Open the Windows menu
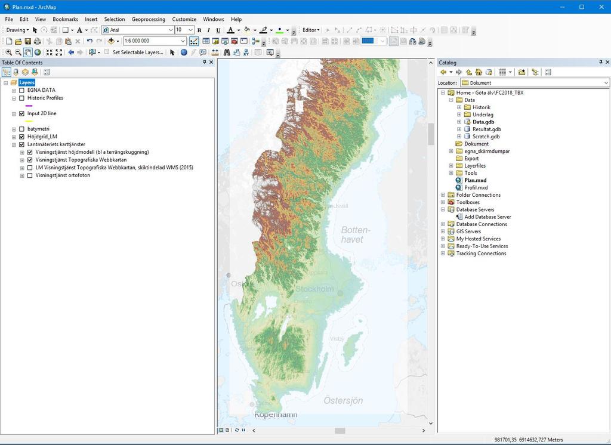Image resolution: width=611 pixels, height=445 pixels. coord(214,19)
